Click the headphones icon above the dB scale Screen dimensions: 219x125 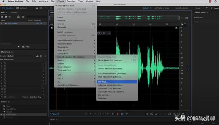[182, 24]
